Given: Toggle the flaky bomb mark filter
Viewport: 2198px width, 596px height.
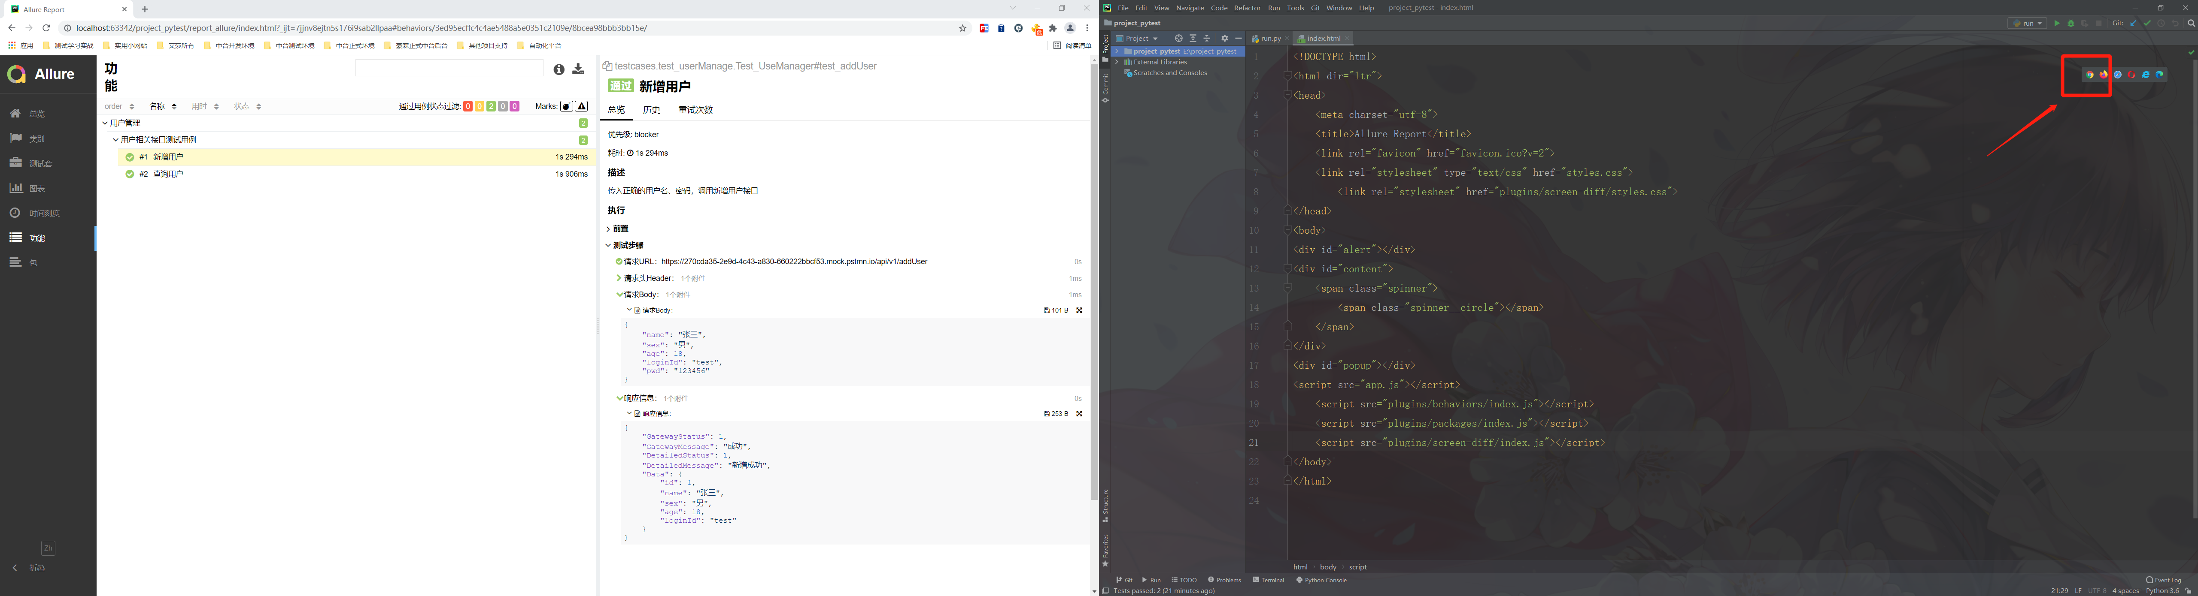Looking at the screenshot, I should coord(567,107).
